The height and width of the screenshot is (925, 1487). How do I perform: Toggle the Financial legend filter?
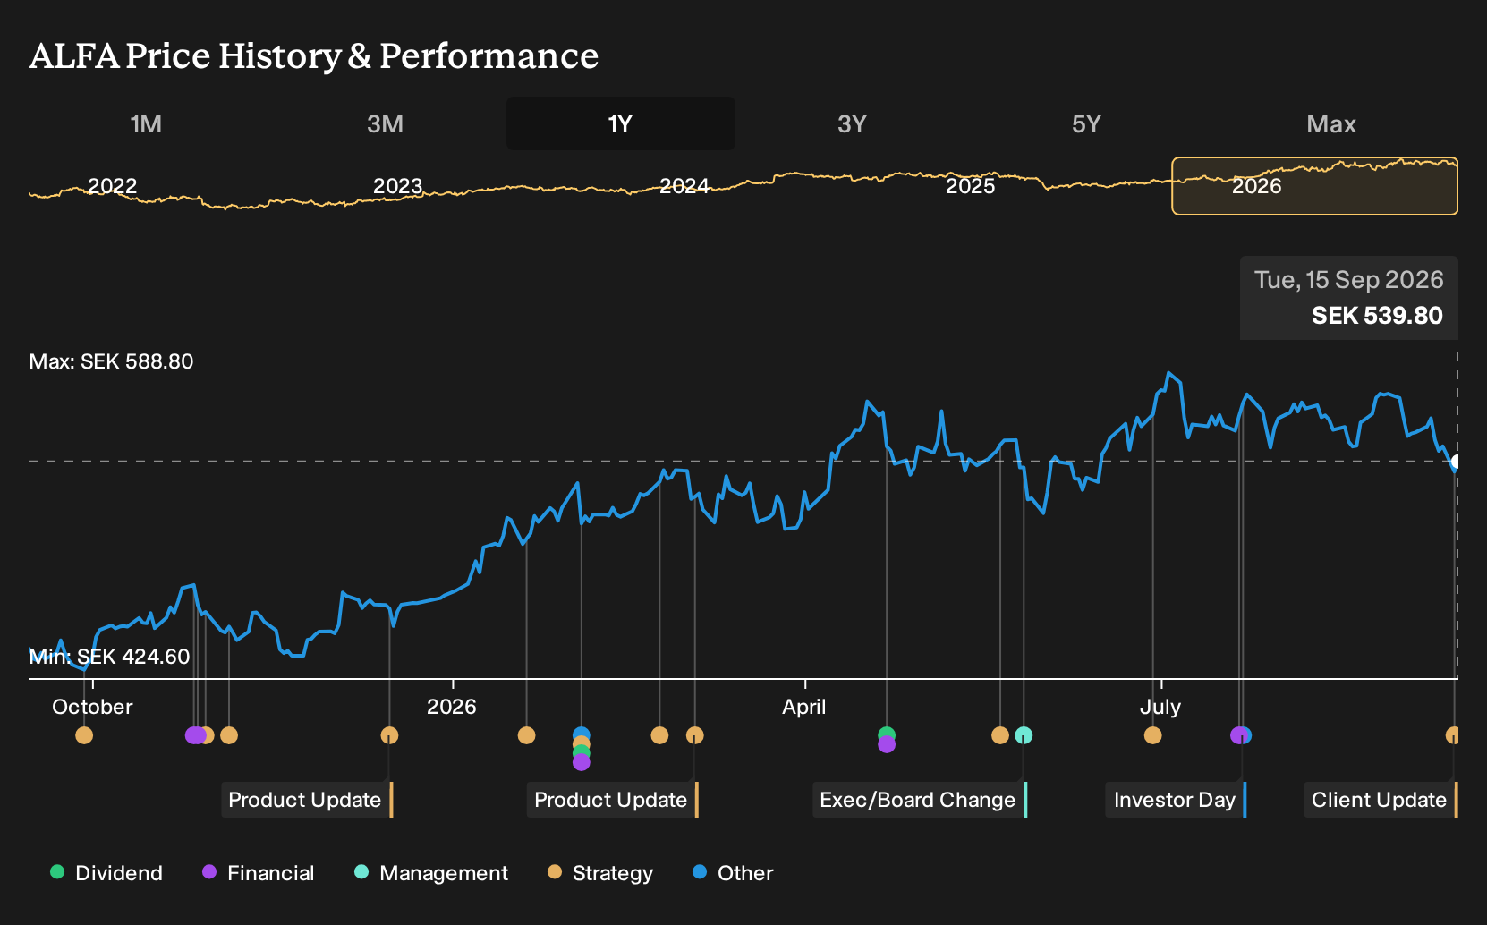259,873
